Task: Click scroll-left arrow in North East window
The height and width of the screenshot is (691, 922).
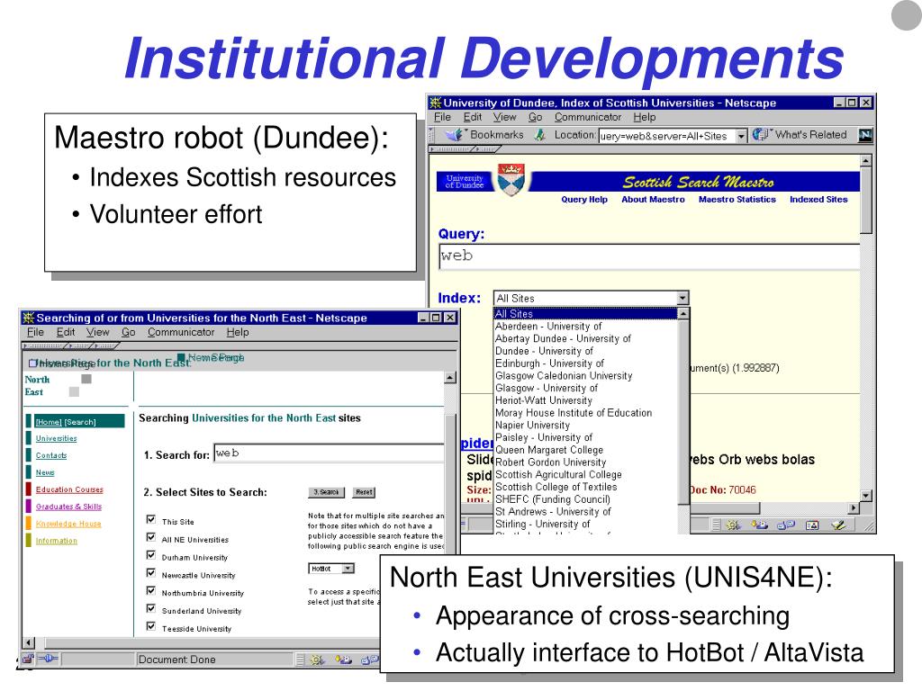Action: click(x=28, y=642)
